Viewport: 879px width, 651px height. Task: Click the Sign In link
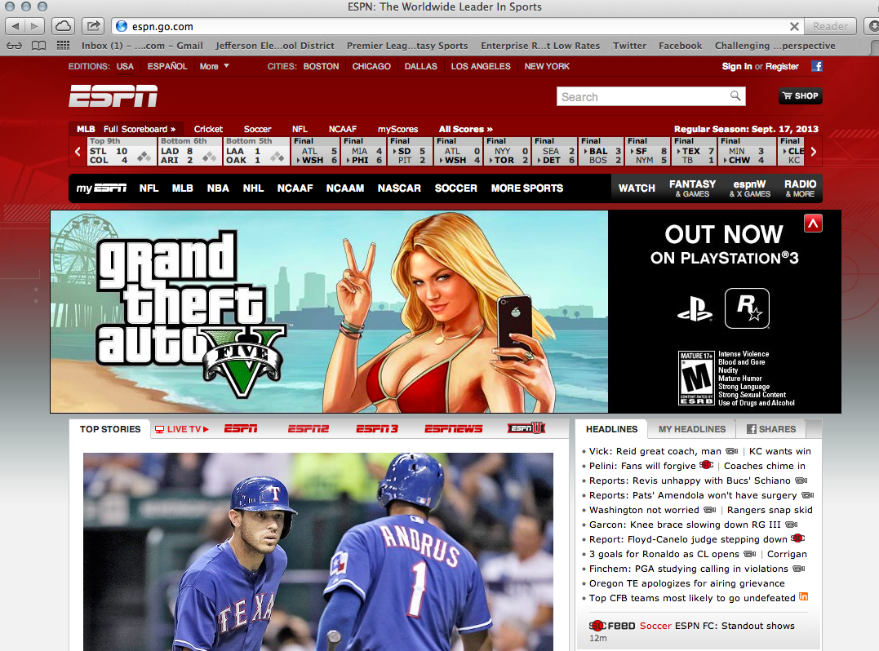click(736, 66)
